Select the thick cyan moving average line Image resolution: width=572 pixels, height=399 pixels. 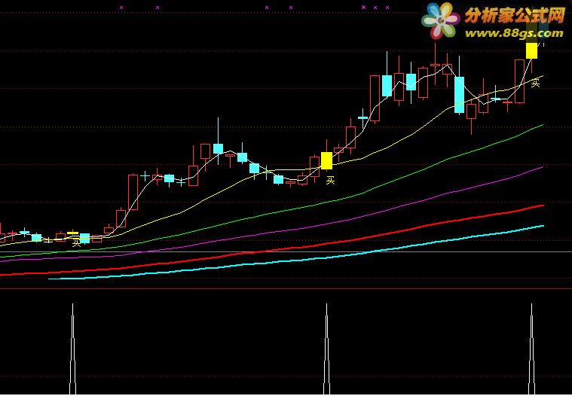point(296,260)
